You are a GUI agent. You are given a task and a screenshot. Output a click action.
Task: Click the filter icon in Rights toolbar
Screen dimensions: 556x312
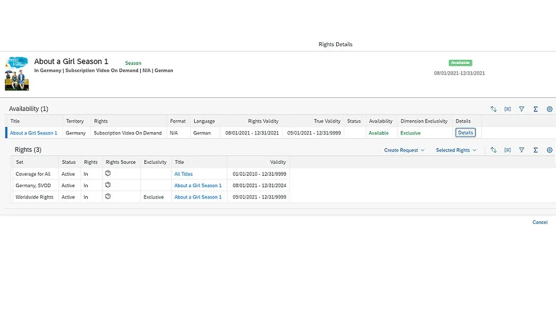pyautogui.click(x=522, y=150)
